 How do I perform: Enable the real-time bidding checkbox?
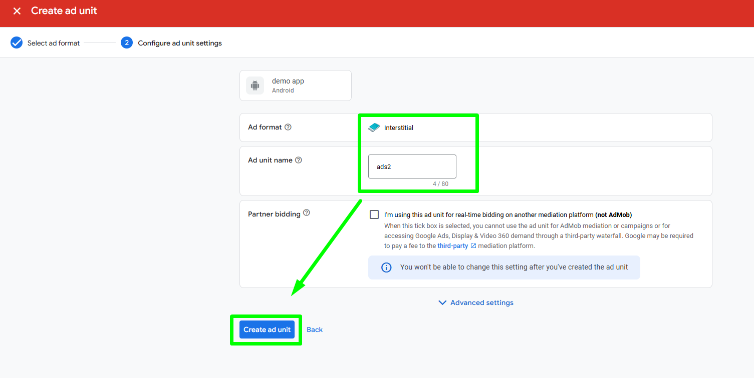pos(374,214)
